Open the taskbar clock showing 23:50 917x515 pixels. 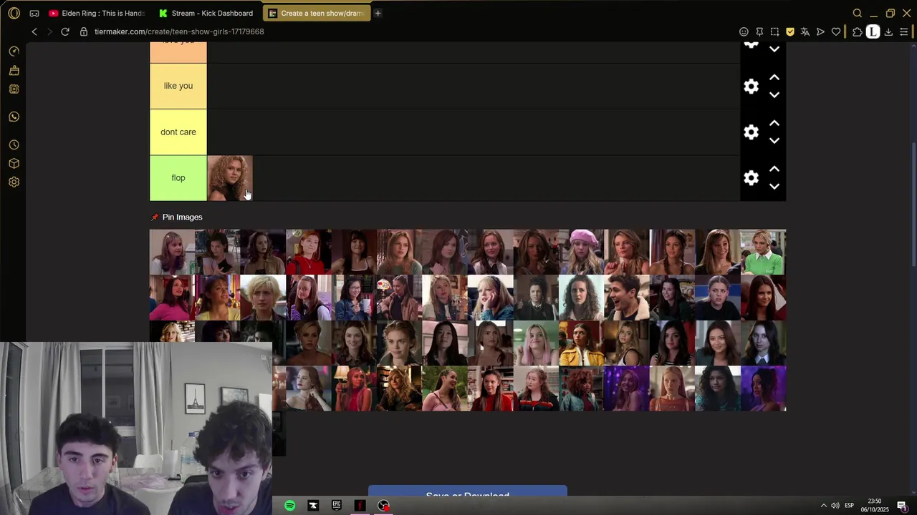875,506
